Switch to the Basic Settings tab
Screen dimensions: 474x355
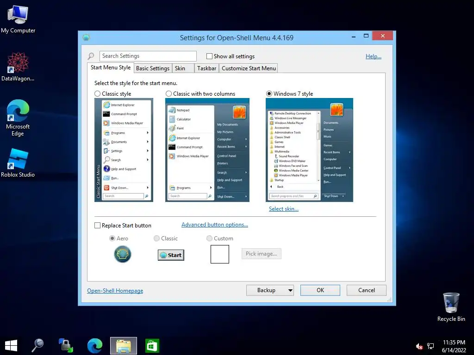[153, 68]
